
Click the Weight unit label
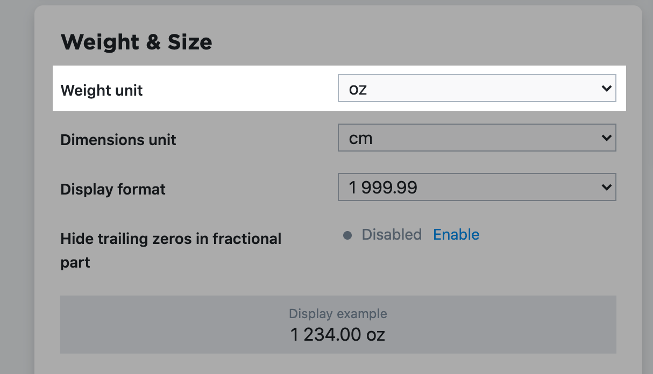pos(102,90)
